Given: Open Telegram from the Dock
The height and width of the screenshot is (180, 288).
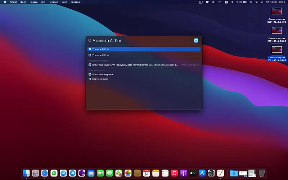Looking at the screenshot, I should point(72,173).
